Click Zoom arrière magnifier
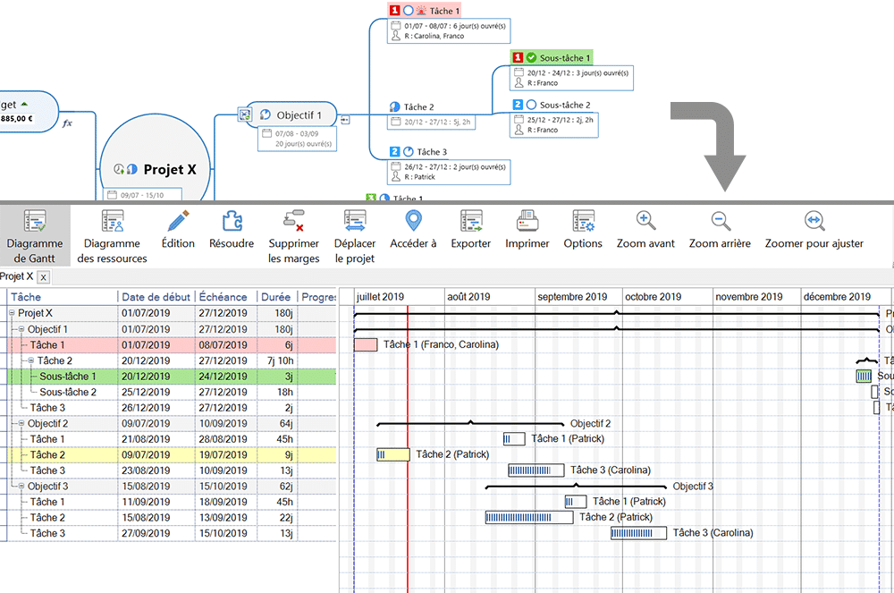Image resolution: width=894 pixels, height=593 pixels. pos(720,221)
